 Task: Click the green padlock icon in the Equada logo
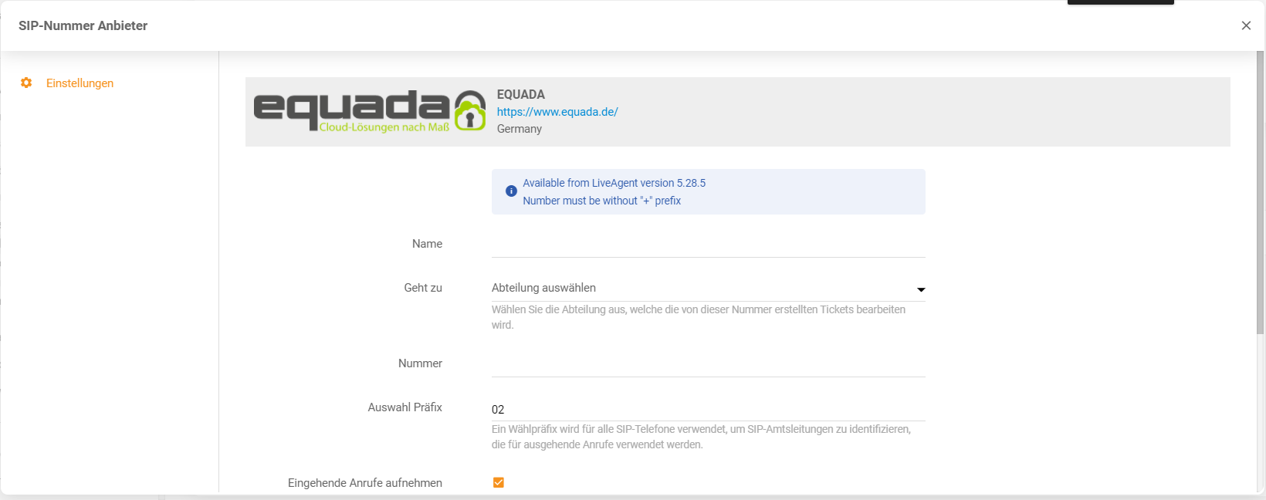pos(469,111)
